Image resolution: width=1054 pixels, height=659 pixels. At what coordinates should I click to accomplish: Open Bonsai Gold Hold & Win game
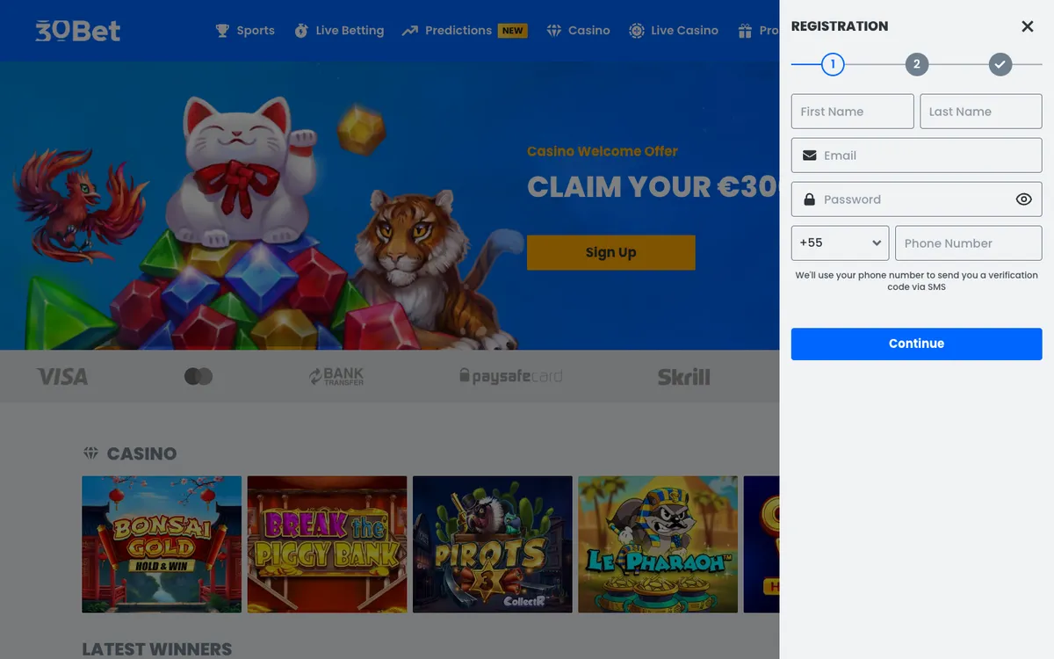(162, 545)
